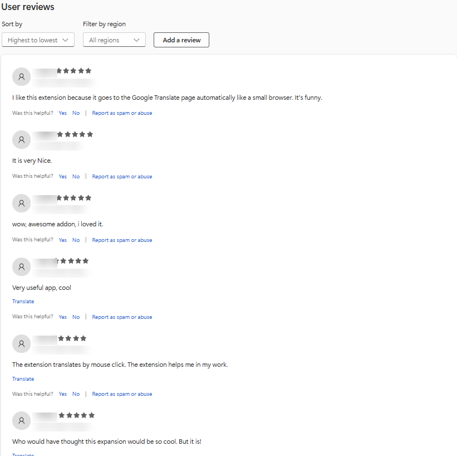
Task: Click review text 'It is very Nice.'
Action: click(x=32, y=161)
